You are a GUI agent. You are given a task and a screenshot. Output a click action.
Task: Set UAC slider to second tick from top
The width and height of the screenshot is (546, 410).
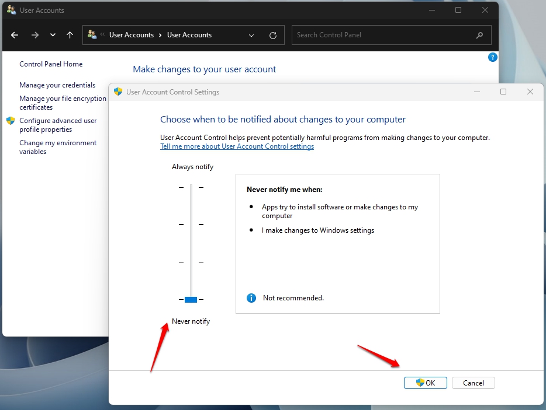(191, 225)
